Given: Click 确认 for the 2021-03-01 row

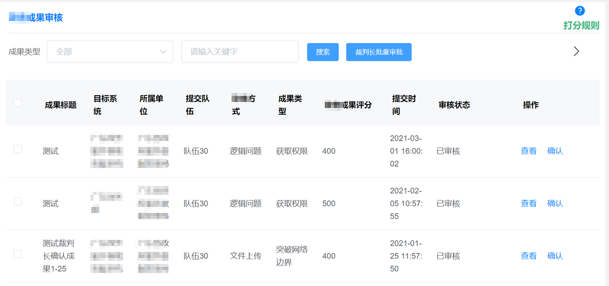Looking at the screenshot, I should pos(555,151).
